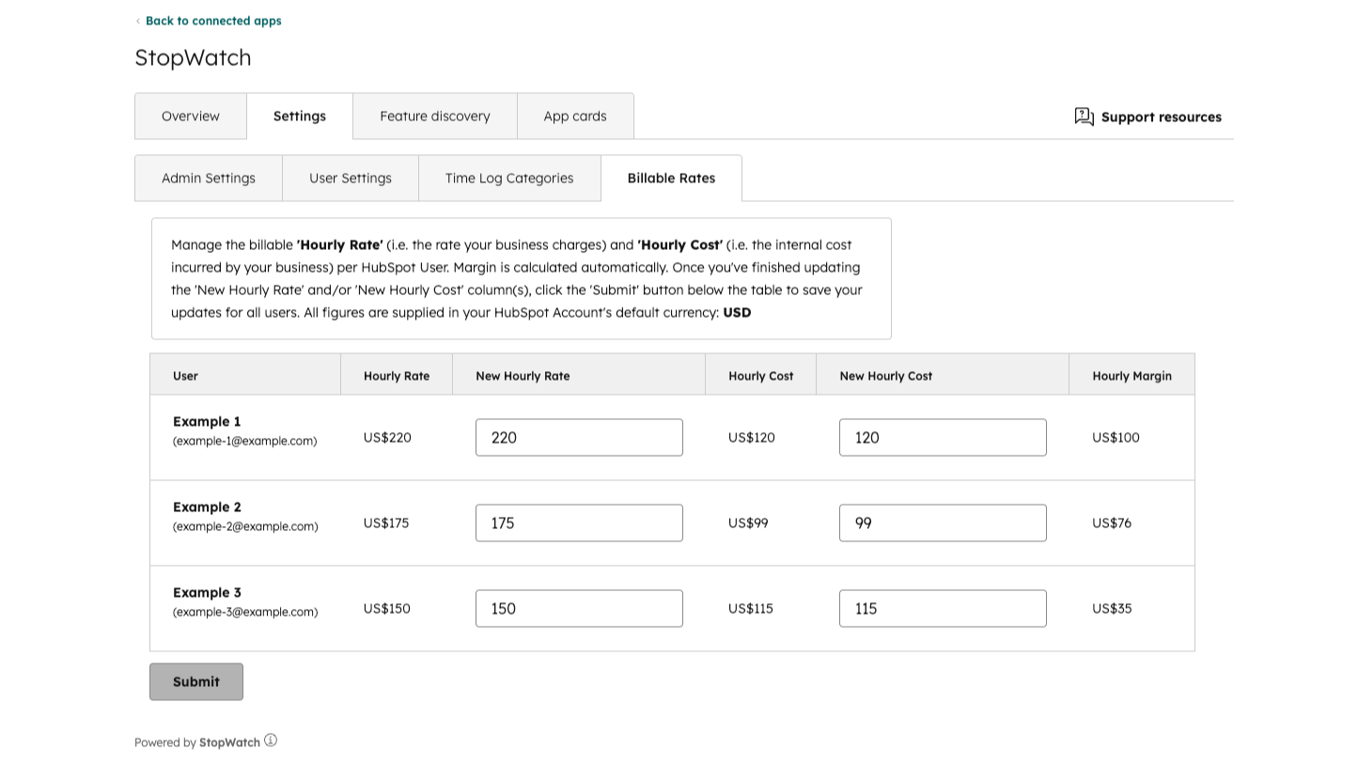The width and height of the screenshot is (1358, 764).
Task: Click the Support resources chat icon
Action: pos(1085,117)
